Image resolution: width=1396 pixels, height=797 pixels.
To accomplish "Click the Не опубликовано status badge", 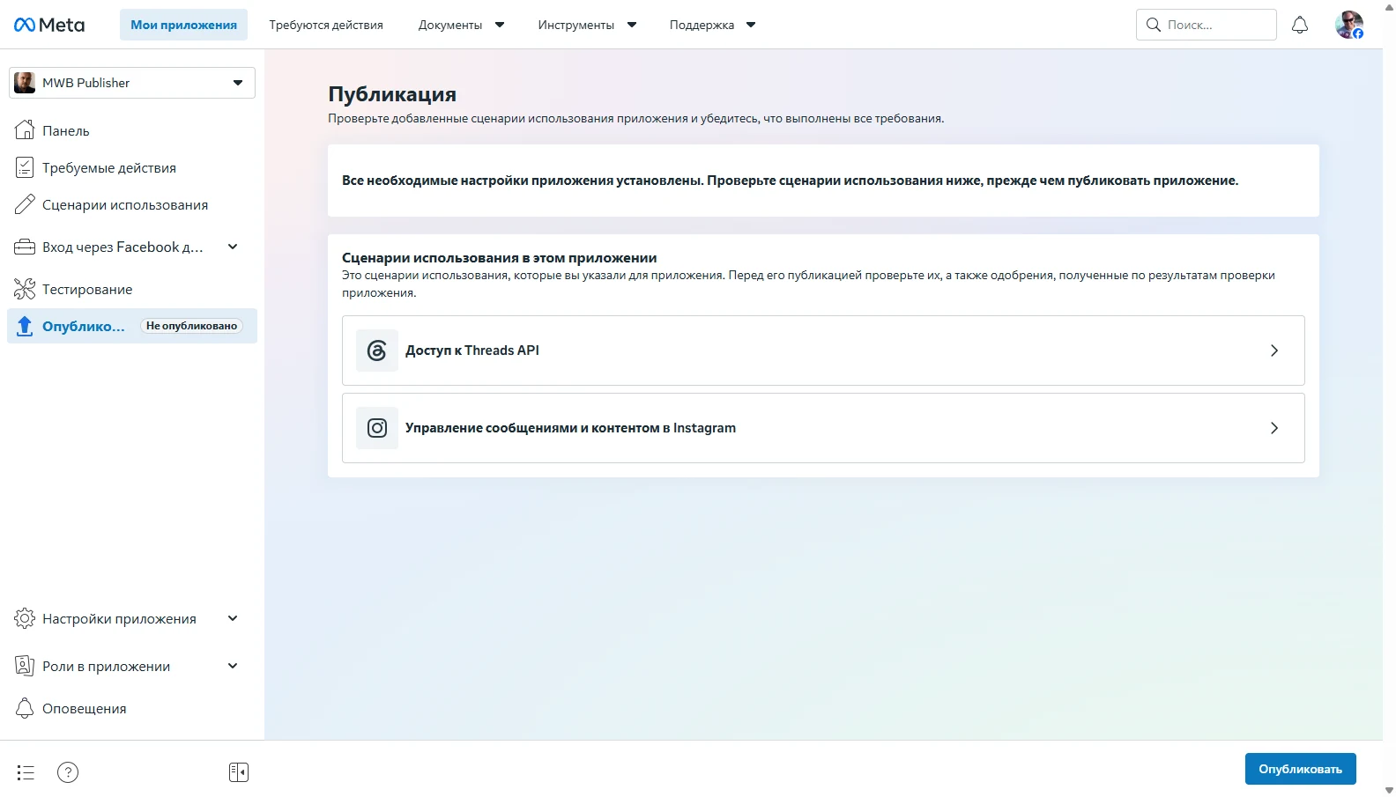I will tap(191, 326).
